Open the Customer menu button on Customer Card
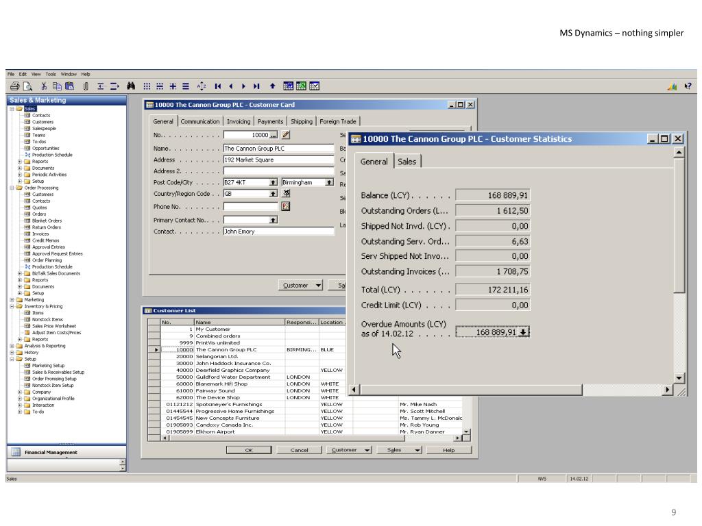 (300, 286)
